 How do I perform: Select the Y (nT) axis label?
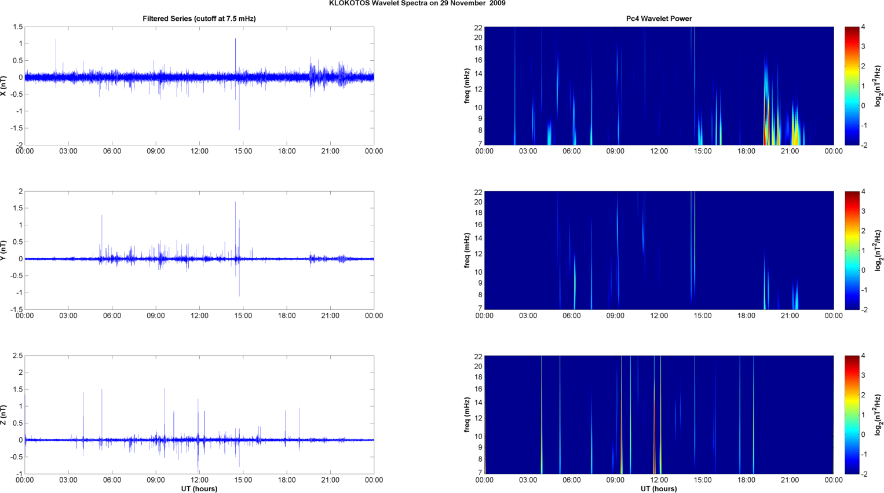click(x=3, y=250)
